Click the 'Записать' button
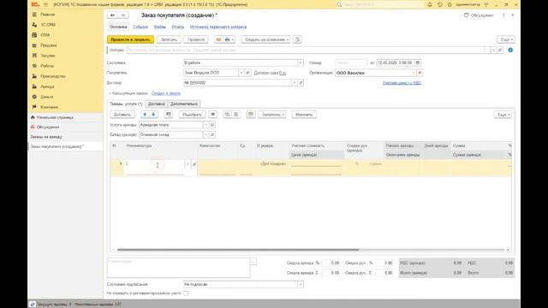Screen dimensions: 548x308 click(x=169, y=40)
